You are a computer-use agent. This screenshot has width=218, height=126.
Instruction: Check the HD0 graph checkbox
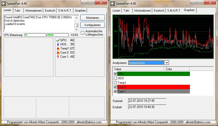pos(115,78)
